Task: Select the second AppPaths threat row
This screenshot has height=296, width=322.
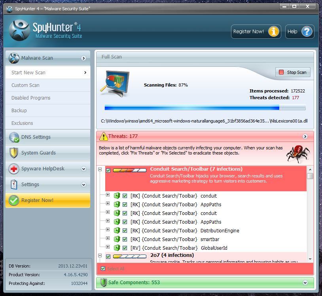Action: [176, 222]
